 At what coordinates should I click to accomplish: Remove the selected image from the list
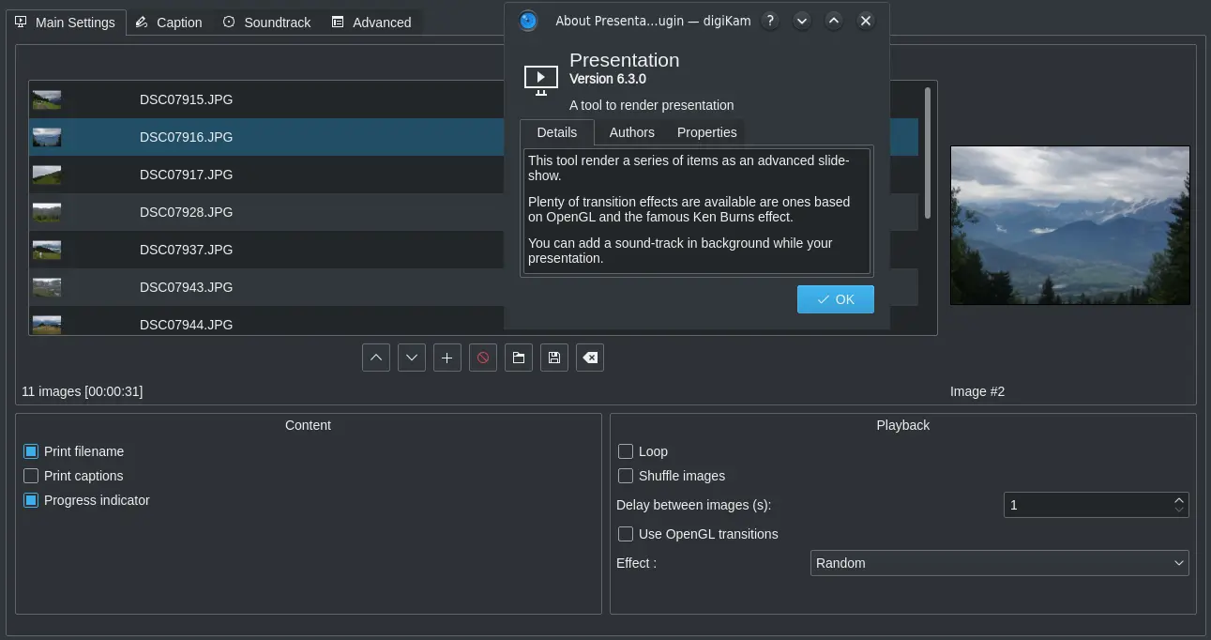[482, 357]
